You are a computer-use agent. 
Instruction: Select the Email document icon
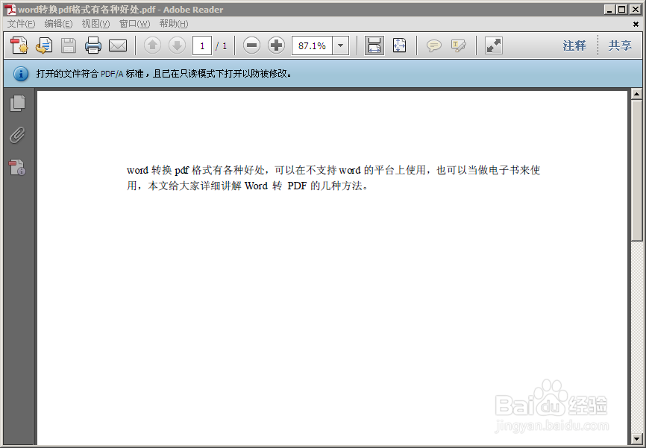(119, 45)
